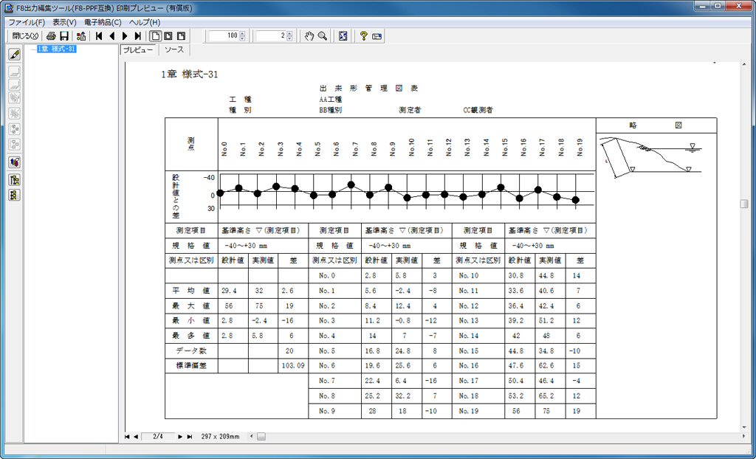Click the 62.6 measured value in the No.16 row

[549, 366]
